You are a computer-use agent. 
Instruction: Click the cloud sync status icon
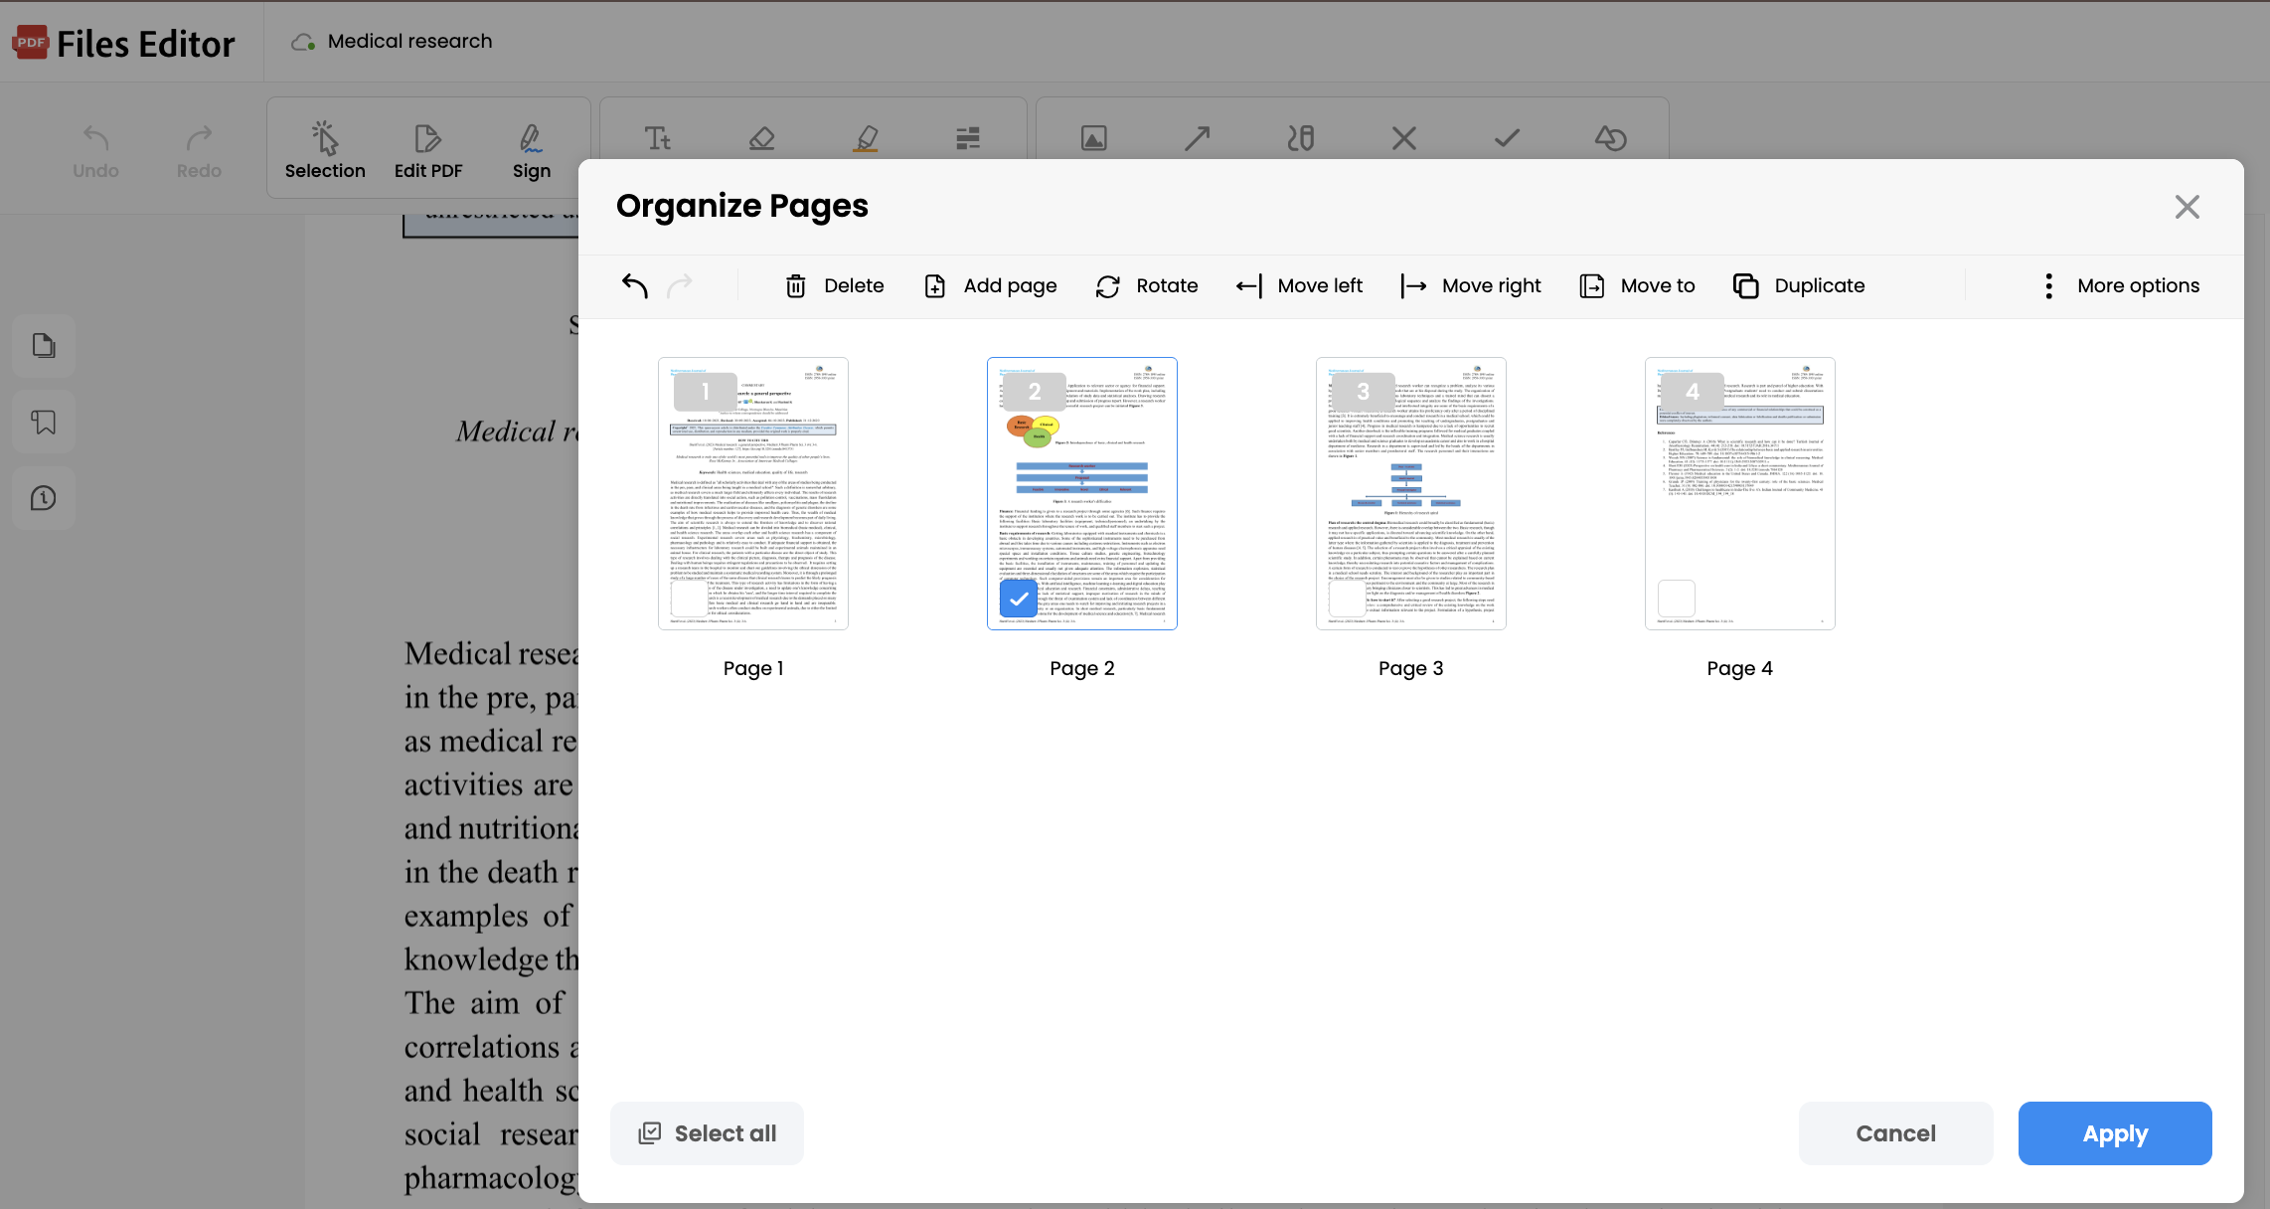click(303, 42)
